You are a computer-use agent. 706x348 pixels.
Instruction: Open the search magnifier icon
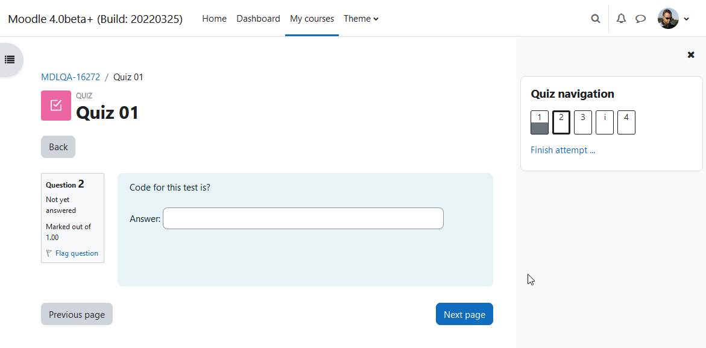595,19
